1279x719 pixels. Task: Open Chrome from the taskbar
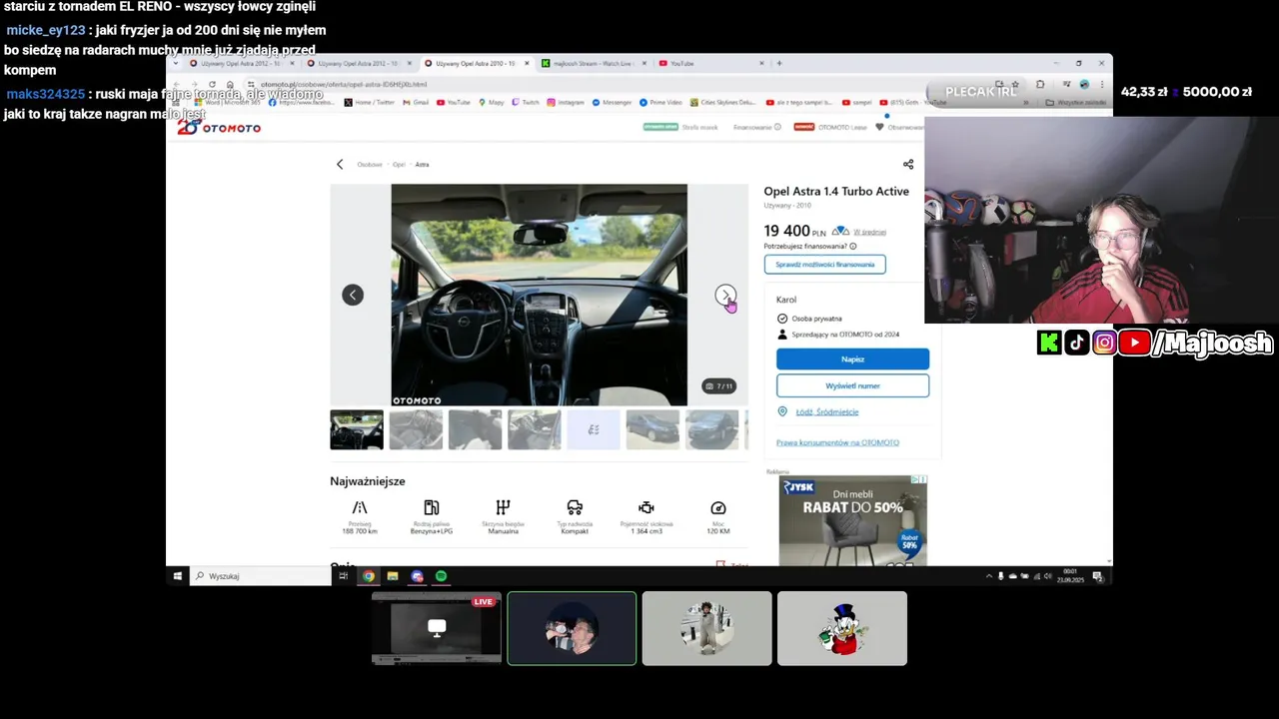point(369,576)
